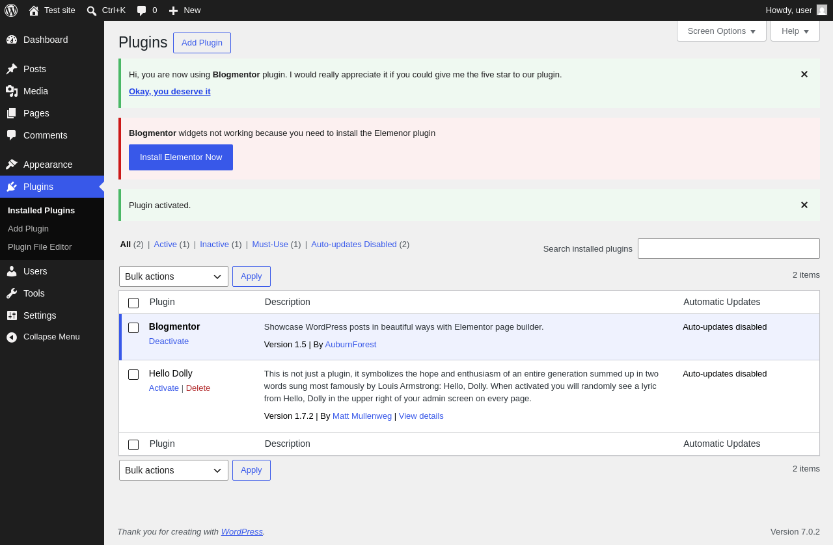Check the Blogmentor plugin checkbox
The image size is (833, 545).
point(133,328)
